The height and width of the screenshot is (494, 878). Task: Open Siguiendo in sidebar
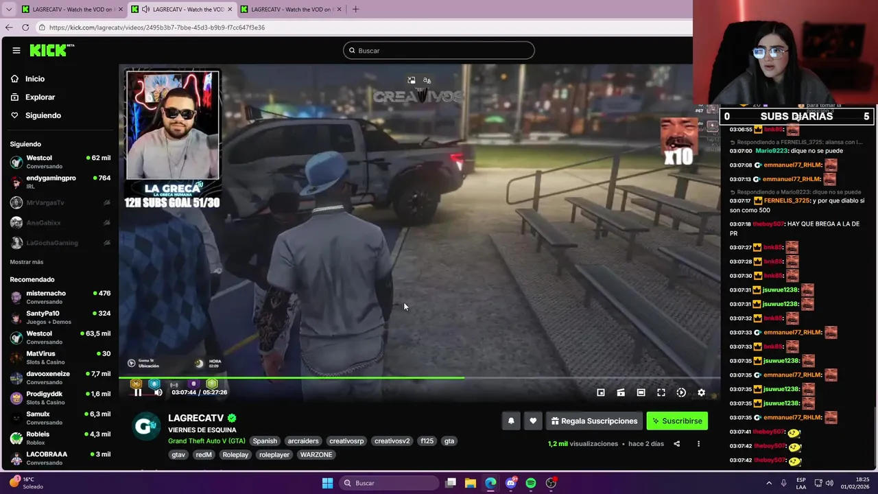coord(60,115)
